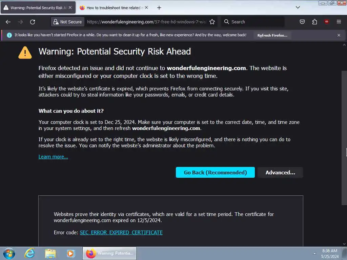This screenshot has height=260, width=347.
Task: Open the Learn more... link
Action: point(53,157)
